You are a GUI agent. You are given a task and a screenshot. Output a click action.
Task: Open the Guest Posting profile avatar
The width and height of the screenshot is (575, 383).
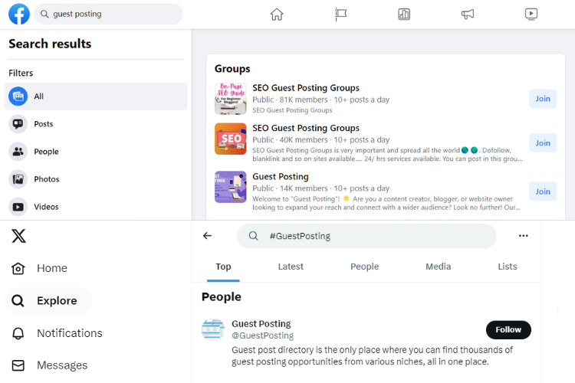(213, 329)
